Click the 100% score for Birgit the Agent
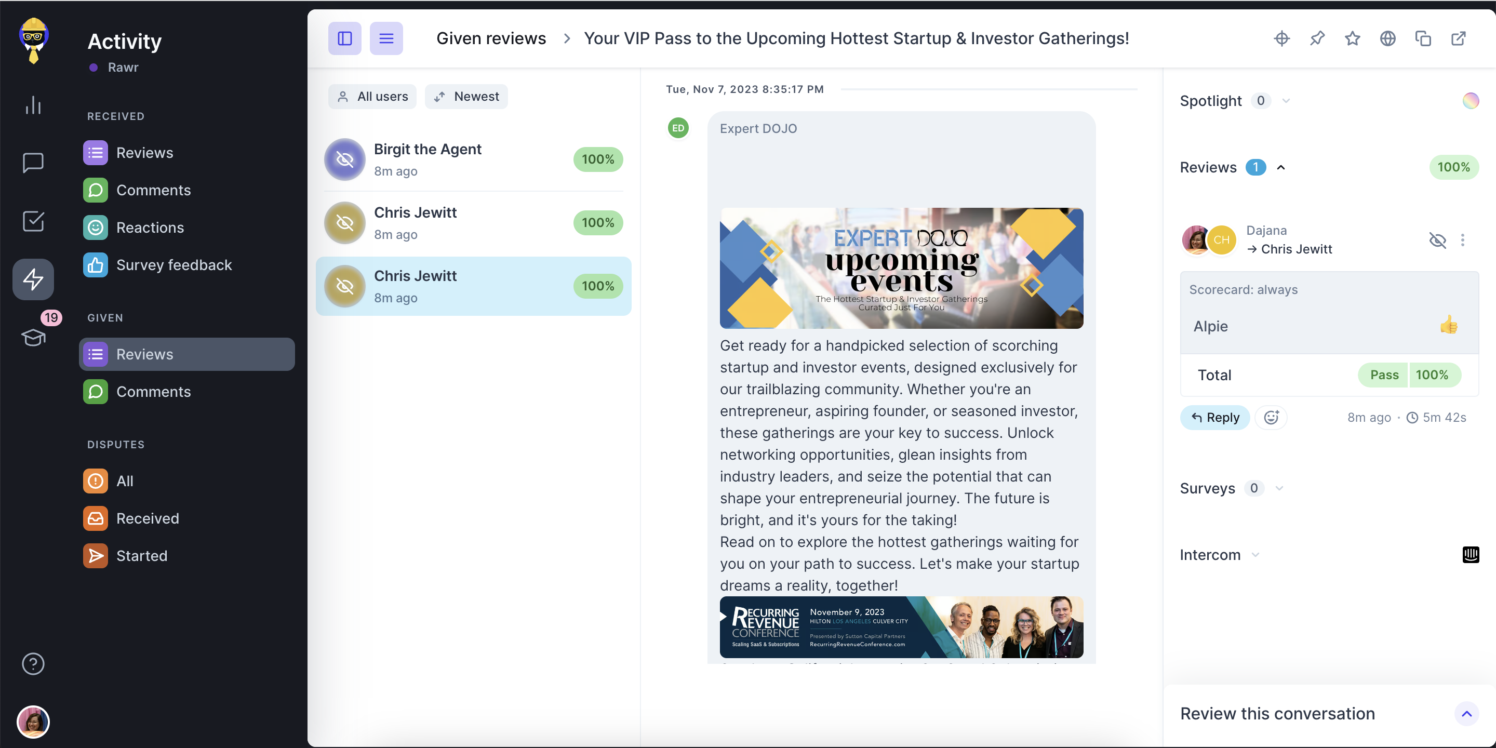The width and height of the screenshot is (1496, 748). tap(597, 159)
